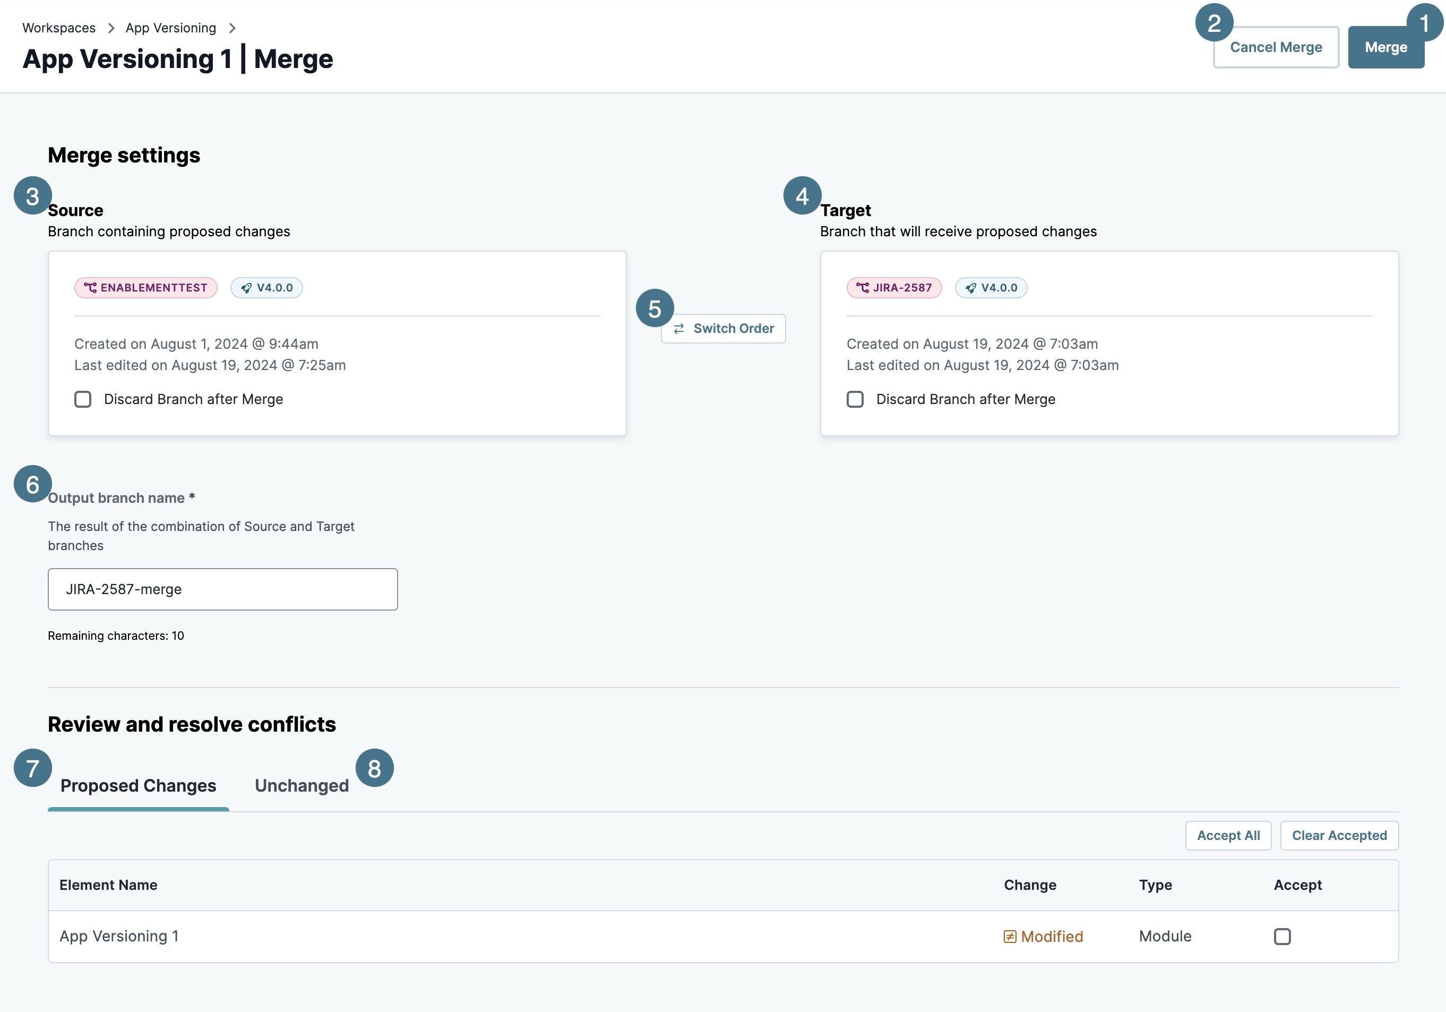The height and width of the screenshot is (1012, 1446).
Task: Click the swap arrows icon in Switch Order
Action: click(679, 329)
